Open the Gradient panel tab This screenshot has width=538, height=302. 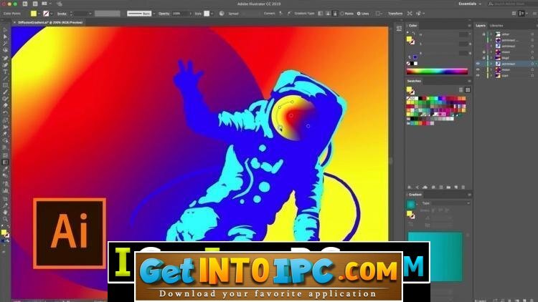click(x=415, y=195)
